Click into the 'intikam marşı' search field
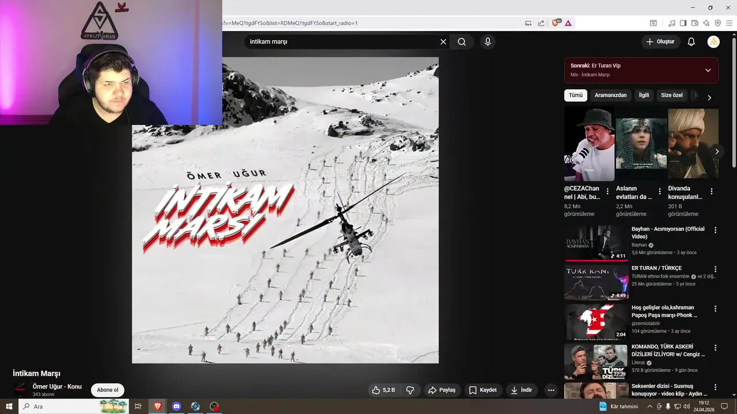 [342, 42]
